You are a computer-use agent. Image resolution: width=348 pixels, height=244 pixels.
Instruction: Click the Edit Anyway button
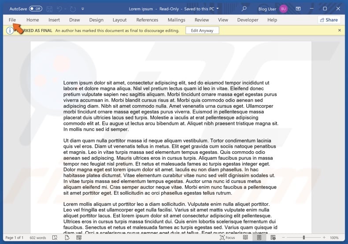[x=202, y=31]
